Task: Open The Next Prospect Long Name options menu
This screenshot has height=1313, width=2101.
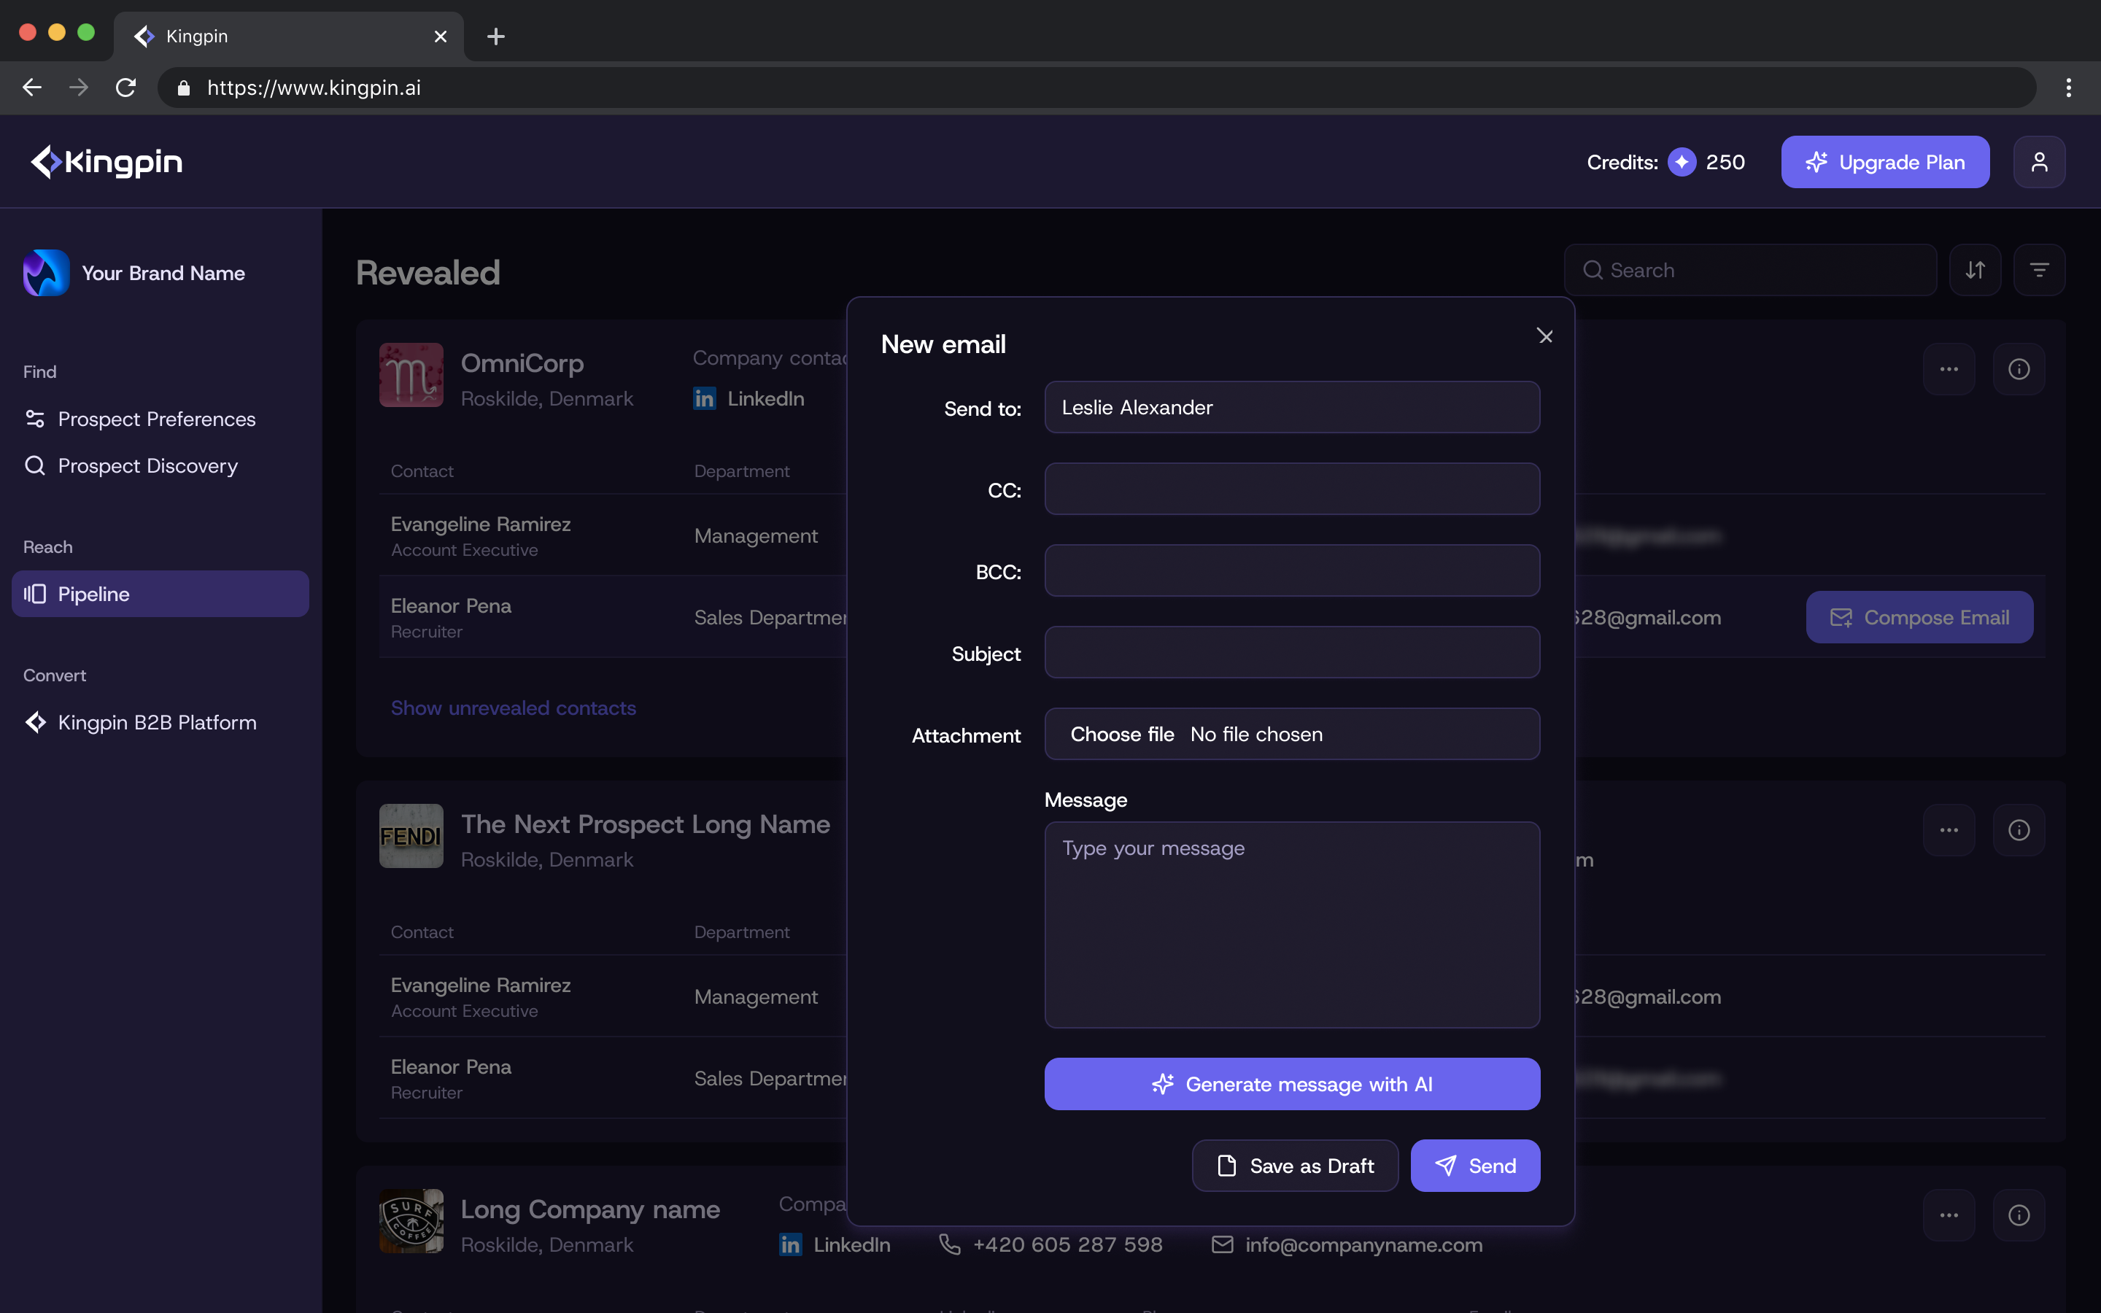Action: click(1949, 830)
